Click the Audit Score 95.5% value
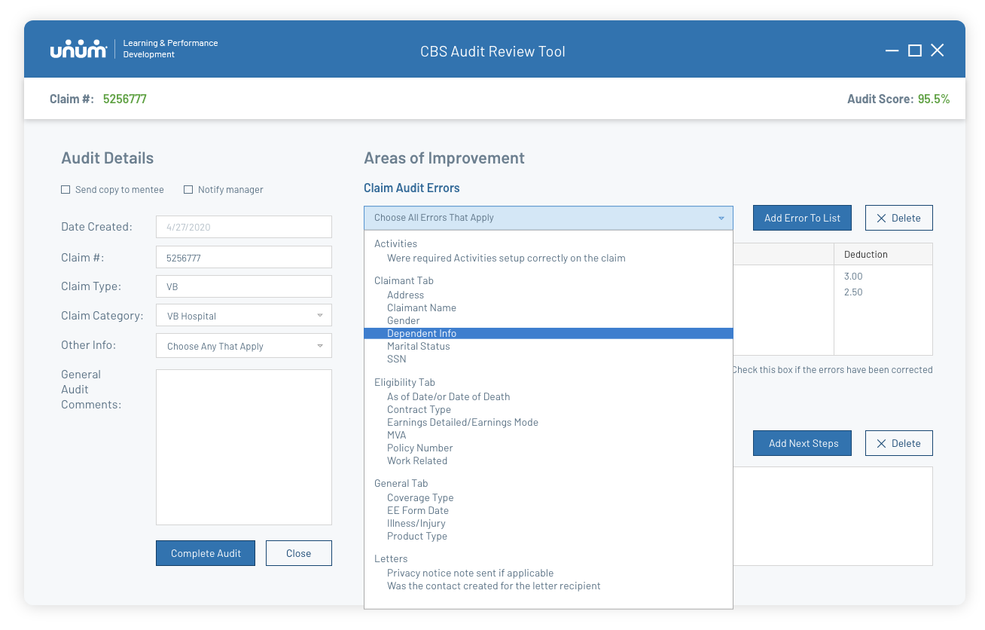 coord(934,99)
